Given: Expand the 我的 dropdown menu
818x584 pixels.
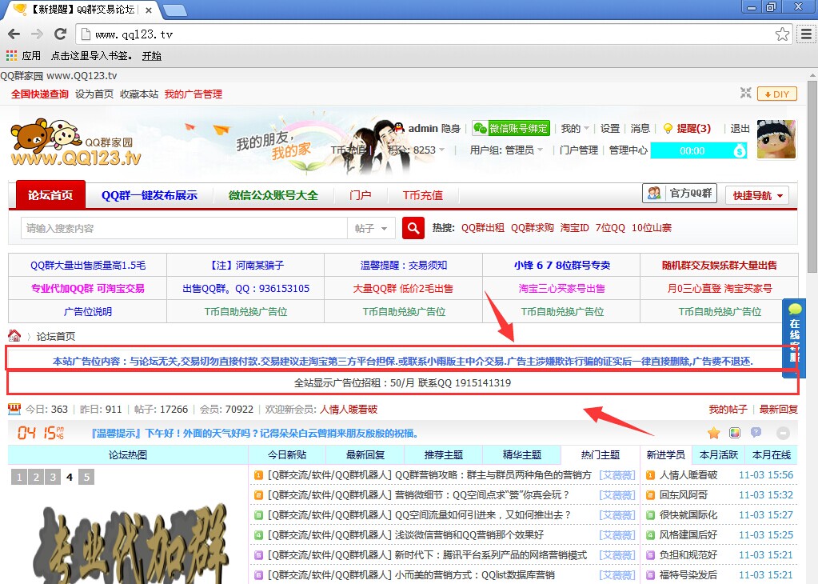Looking at the screenshot, I should click(x=575, y=128).
